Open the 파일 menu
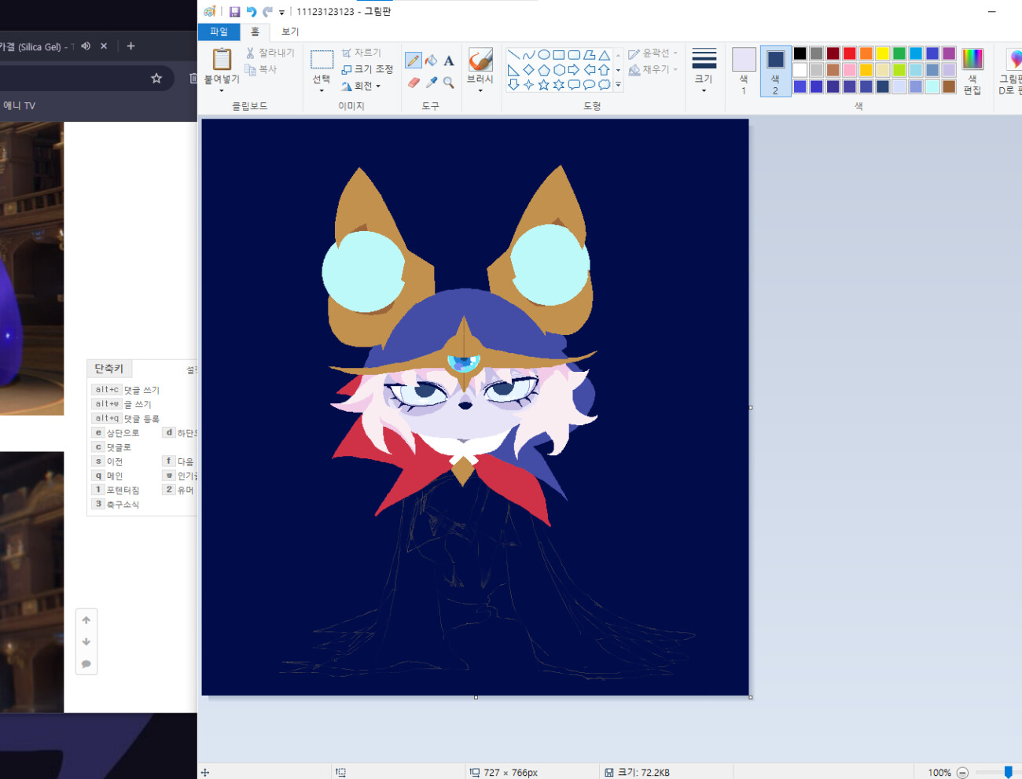 click(219, 31)
